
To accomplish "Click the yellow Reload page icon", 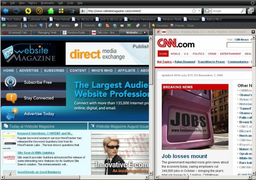I will [x=28, y=11].
